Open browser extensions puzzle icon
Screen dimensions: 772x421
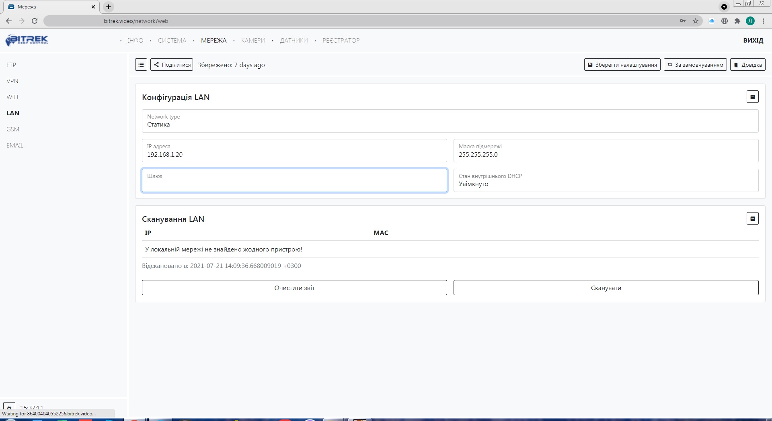[x=737, y=21]
